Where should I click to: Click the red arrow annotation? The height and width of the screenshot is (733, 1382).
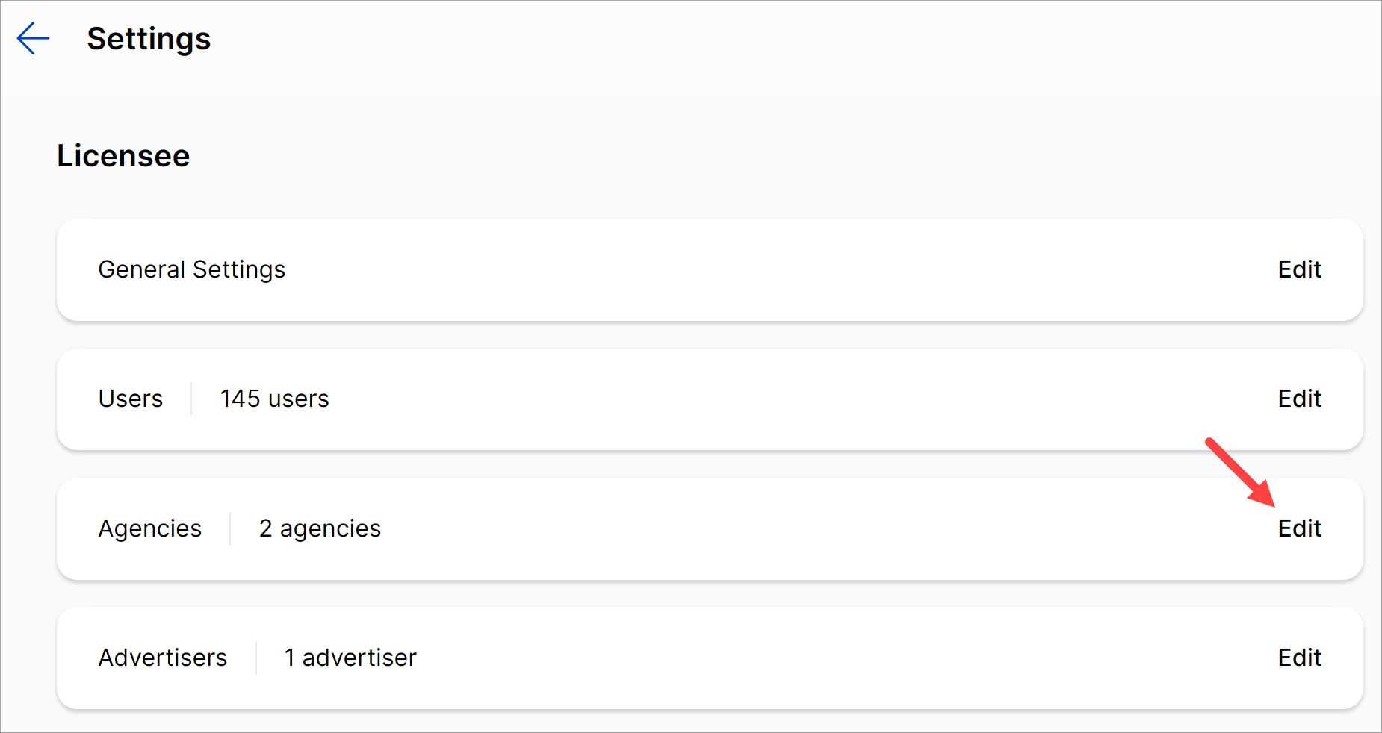[1241, 472]
